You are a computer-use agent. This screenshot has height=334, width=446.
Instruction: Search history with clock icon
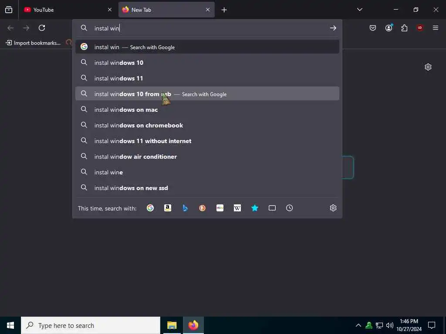pyautogui.click(x=289, y=208)
